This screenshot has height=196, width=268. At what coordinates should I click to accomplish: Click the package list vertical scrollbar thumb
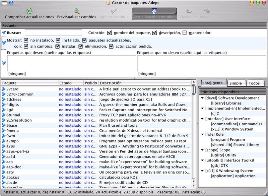click(x=194, y=89)
